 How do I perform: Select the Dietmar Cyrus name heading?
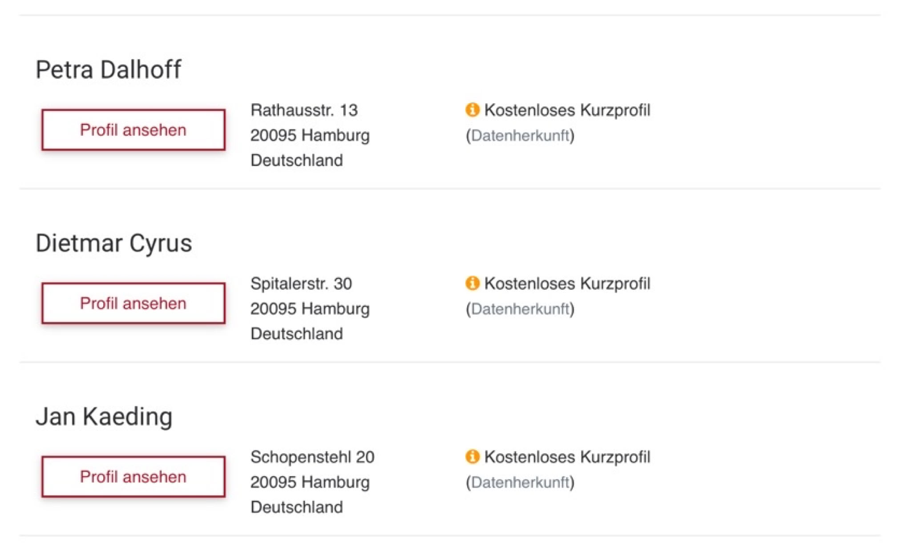coord(113,243)
